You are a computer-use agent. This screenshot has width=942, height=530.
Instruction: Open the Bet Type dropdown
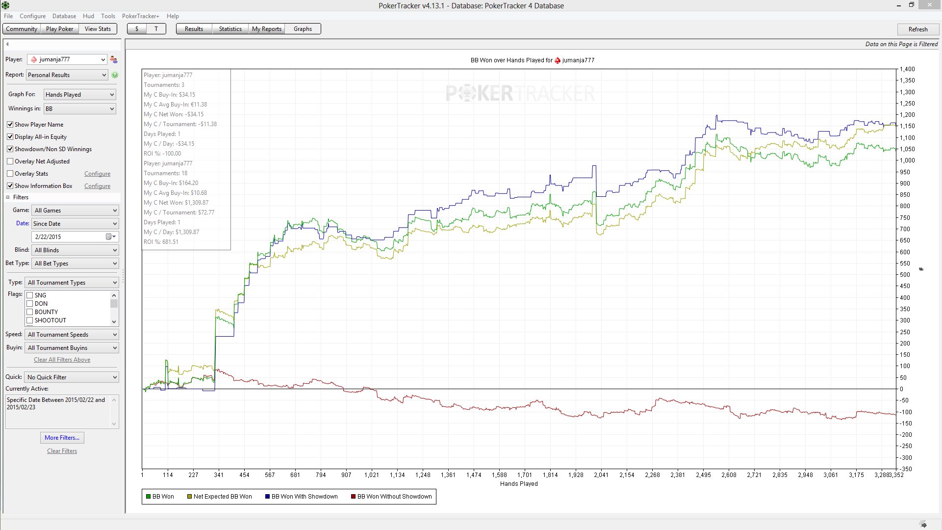click(75, 264)
